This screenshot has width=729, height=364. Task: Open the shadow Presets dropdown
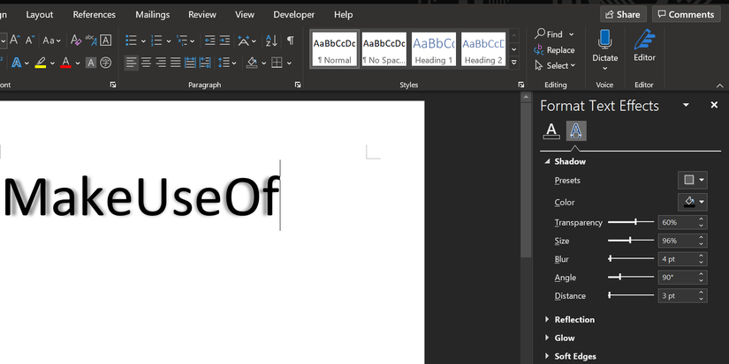click(692, 180)
